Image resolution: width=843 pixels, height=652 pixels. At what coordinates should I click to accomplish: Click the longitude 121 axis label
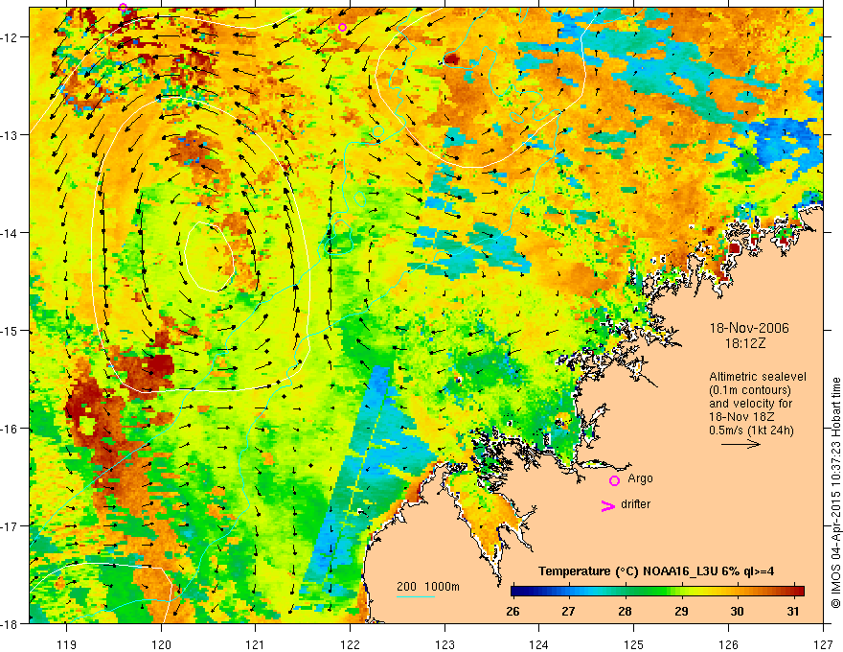click(256, 645)
